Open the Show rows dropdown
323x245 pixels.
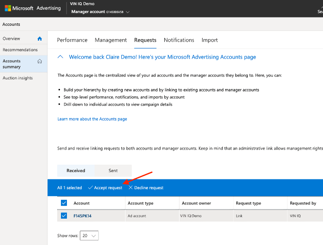coord(89,235)
